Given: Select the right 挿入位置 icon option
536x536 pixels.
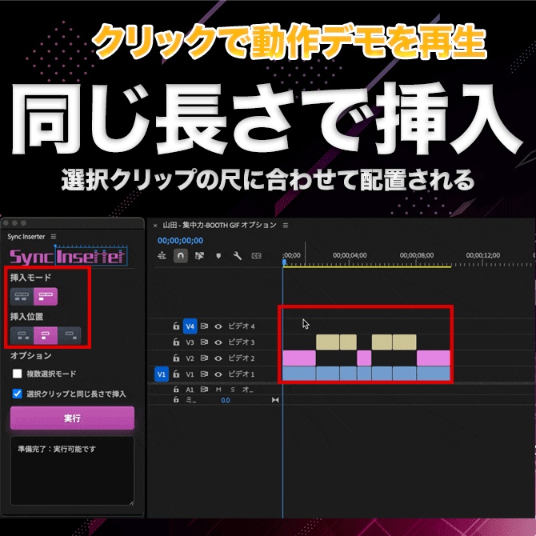Looking at the screenshot, I should [x=70, y=335].
